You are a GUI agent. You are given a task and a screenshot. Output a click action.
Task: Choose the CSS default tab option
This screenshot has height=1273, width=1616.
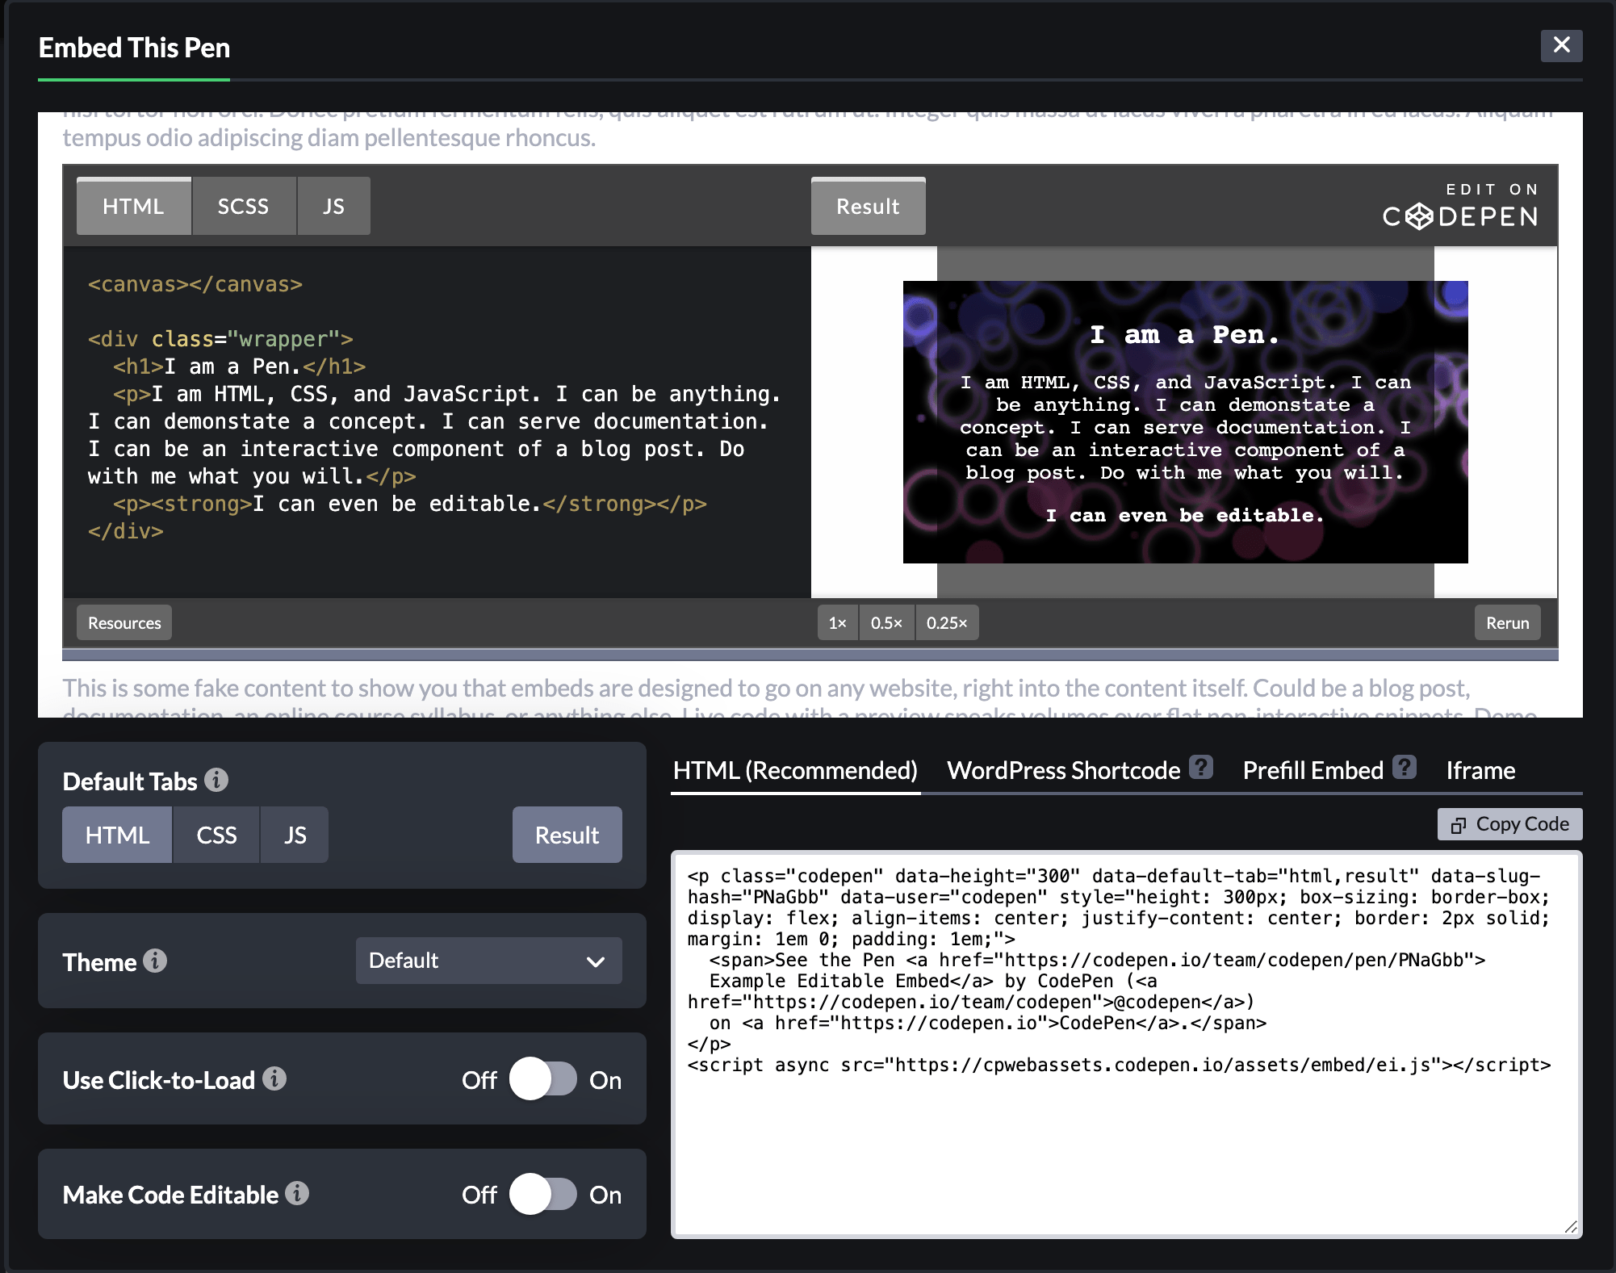tap(216, 835)
